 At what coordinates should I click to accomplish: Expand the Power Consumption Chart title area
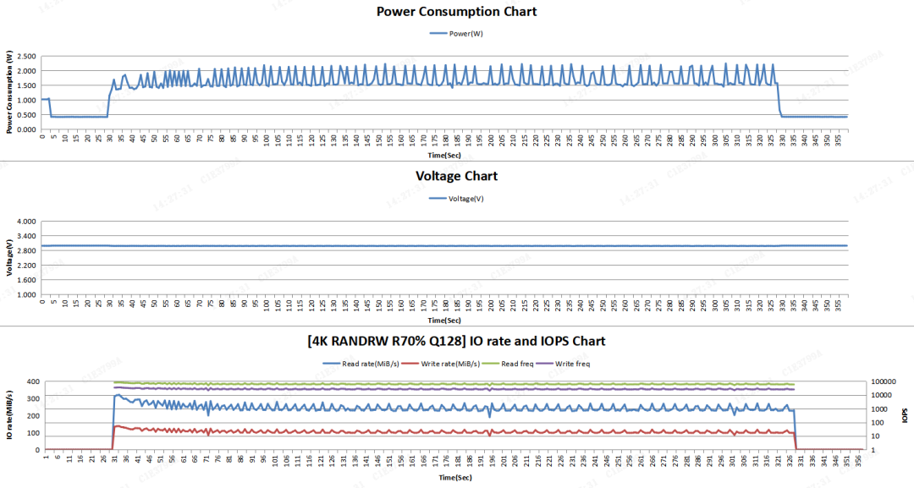[457, 12]
